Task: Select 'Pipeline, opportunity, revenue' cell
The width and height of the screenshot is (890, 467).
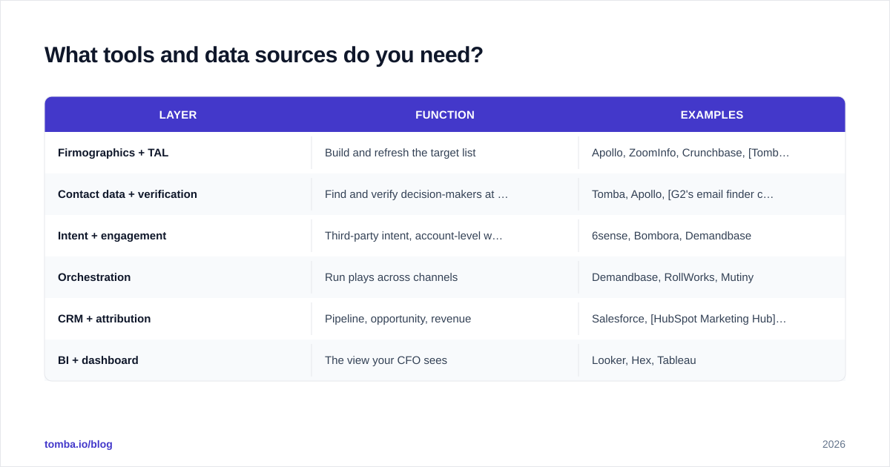Action: pos(445,319)
